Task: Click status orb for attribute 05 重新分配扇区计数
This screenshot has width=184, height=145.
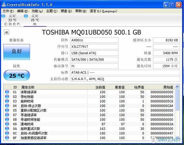Action: click(x=7, y=110)
